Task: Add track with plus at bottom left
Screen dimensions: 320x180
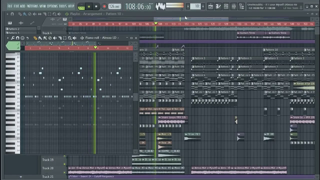Action: point(21,177)
